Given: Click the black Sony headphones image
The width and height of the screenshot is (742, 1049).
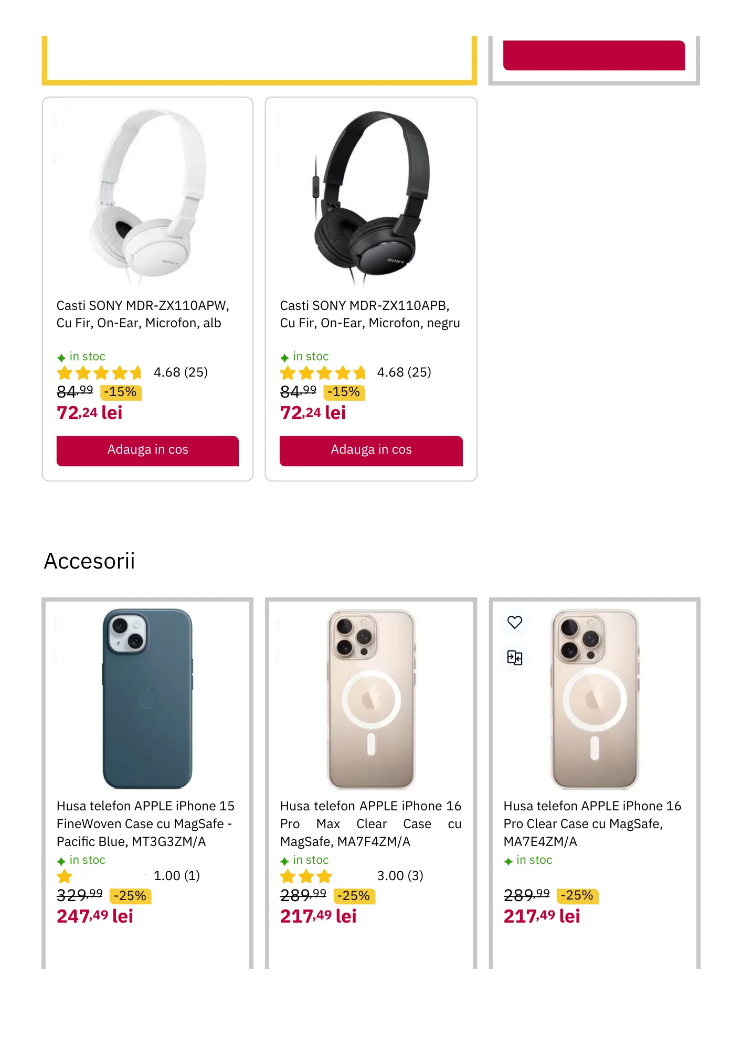Looking at the screenshot, I should point(372,194).
